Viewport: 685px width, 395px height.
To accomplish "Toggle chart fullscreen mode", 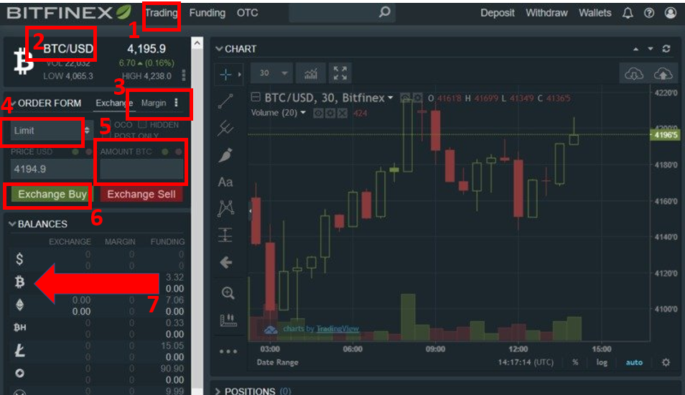I will pos(340,73).
